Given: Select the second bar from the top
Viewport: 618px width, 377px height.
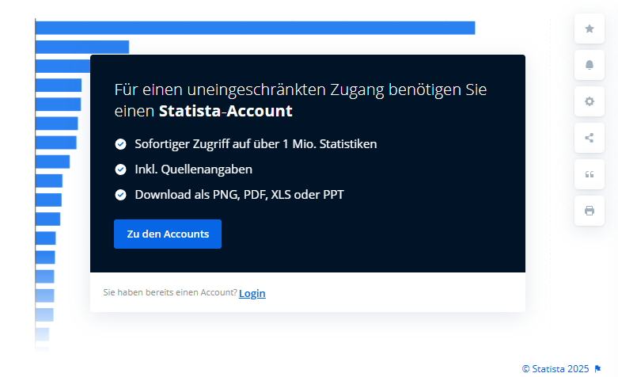Looking at the screenshot, I should click(82, 47).
